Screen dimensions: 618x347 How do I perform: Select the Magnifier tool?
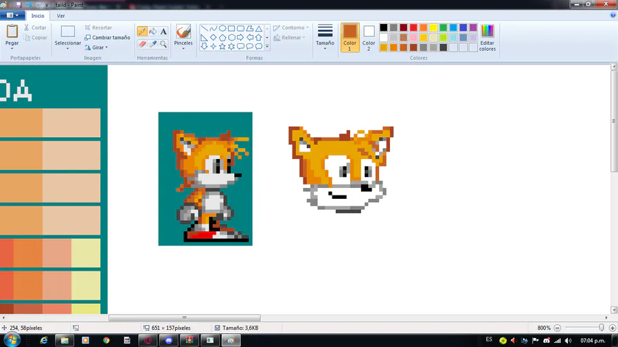tap(163, 44)
